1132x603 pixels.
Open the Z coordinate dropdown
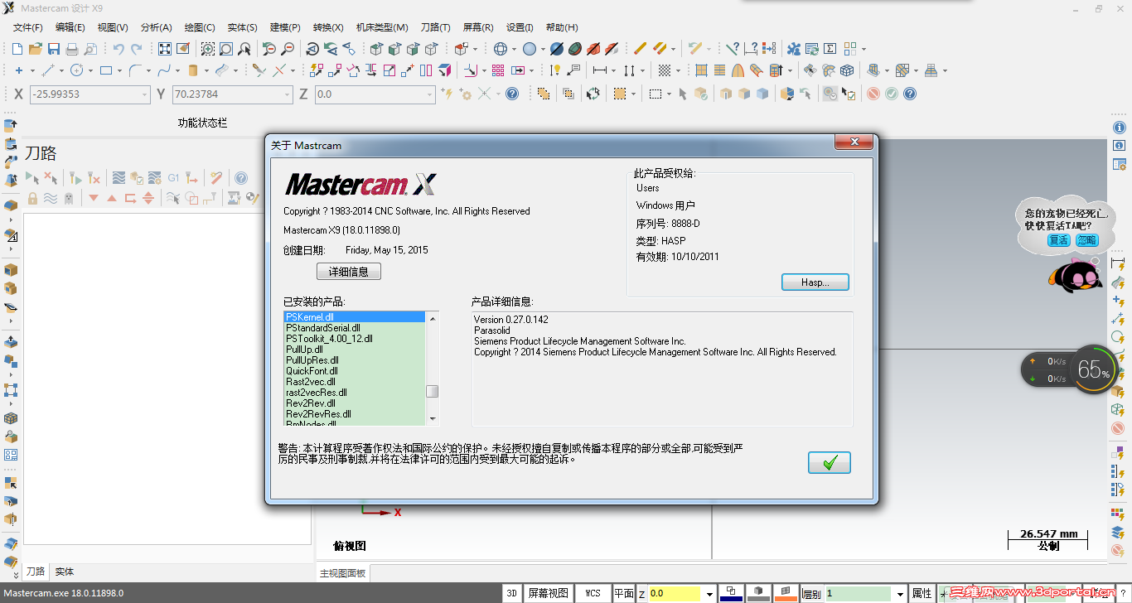coord(430,94)
